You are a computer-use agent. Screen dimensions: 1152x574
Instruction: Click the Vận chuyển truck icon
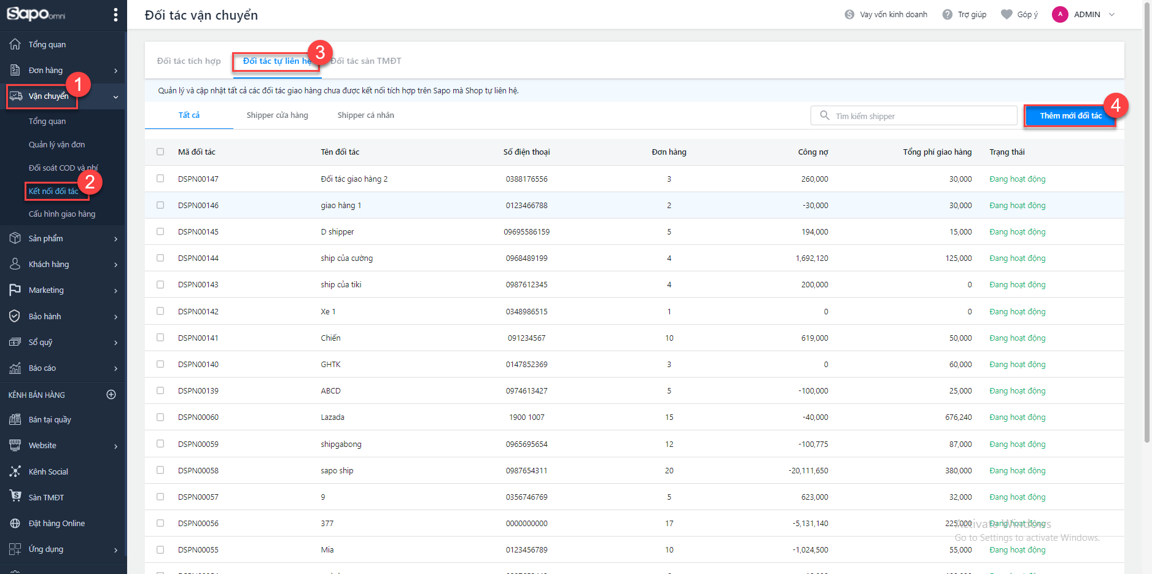point(16,96)
